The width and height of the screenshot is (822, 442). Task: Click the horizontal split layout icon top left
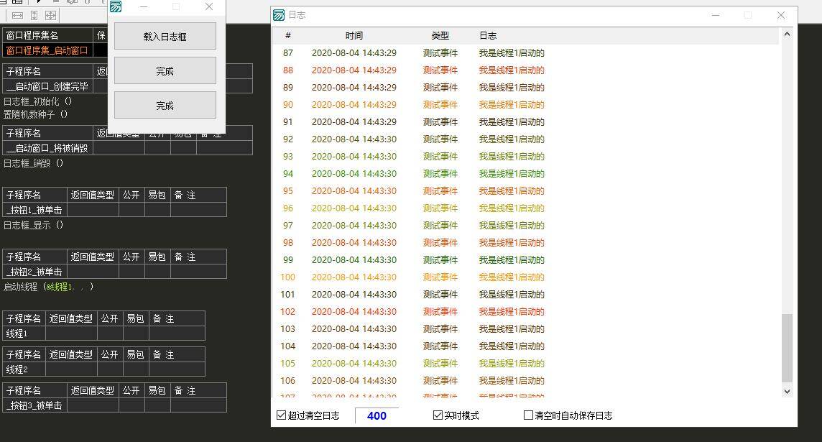tap(4, 2)
